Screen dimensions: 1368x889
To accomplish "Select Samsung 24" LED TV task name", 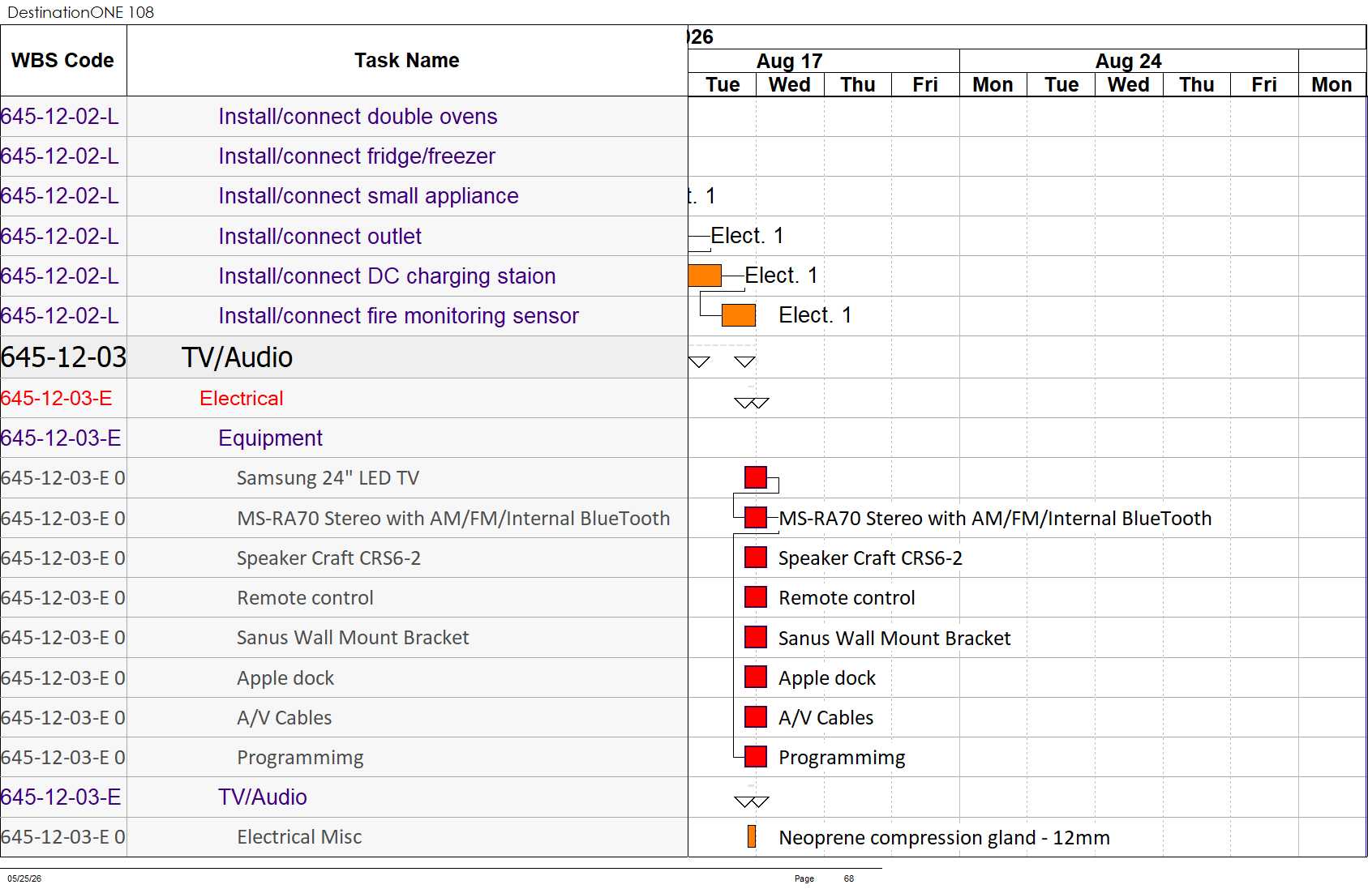I will (x=328, y=478).
